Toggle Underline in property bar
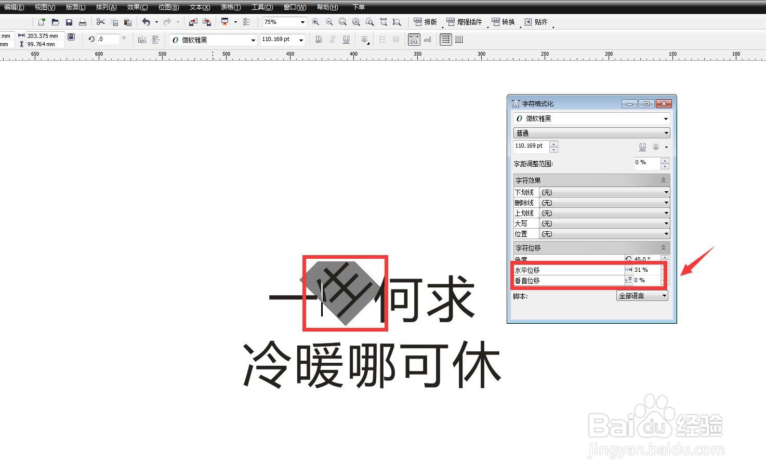This screenshot has width=766, height=476. [346, 39]
